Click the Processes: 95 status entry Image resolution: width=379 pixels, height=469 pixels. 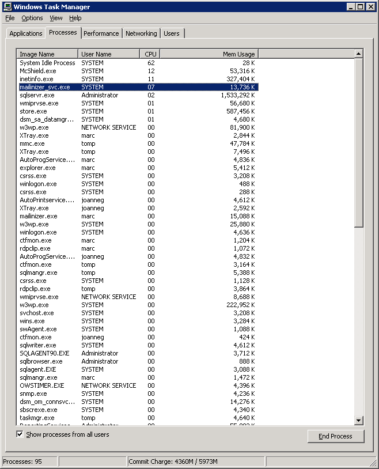pyautogui.click(x=29, y=462)
